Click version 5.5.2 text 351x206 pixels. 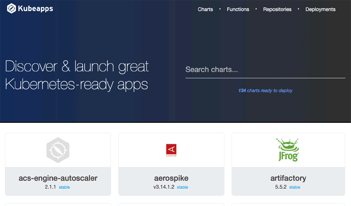[x=281, y=187]
